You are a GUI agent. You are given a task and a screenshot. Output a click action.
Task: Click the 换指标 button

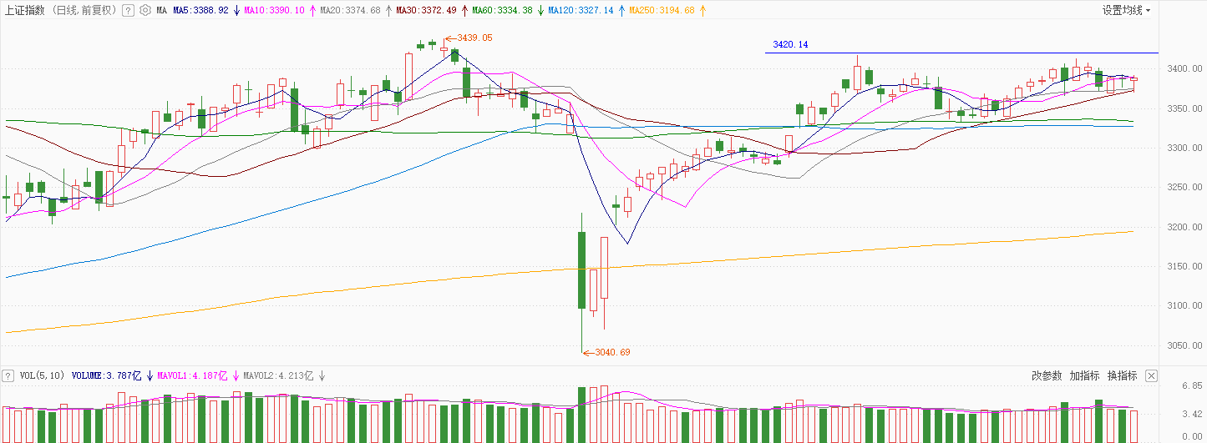tap(1122, 375)
